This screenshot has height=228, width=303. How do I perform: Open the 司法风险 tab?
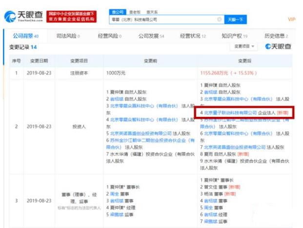(x=66, y=36)
